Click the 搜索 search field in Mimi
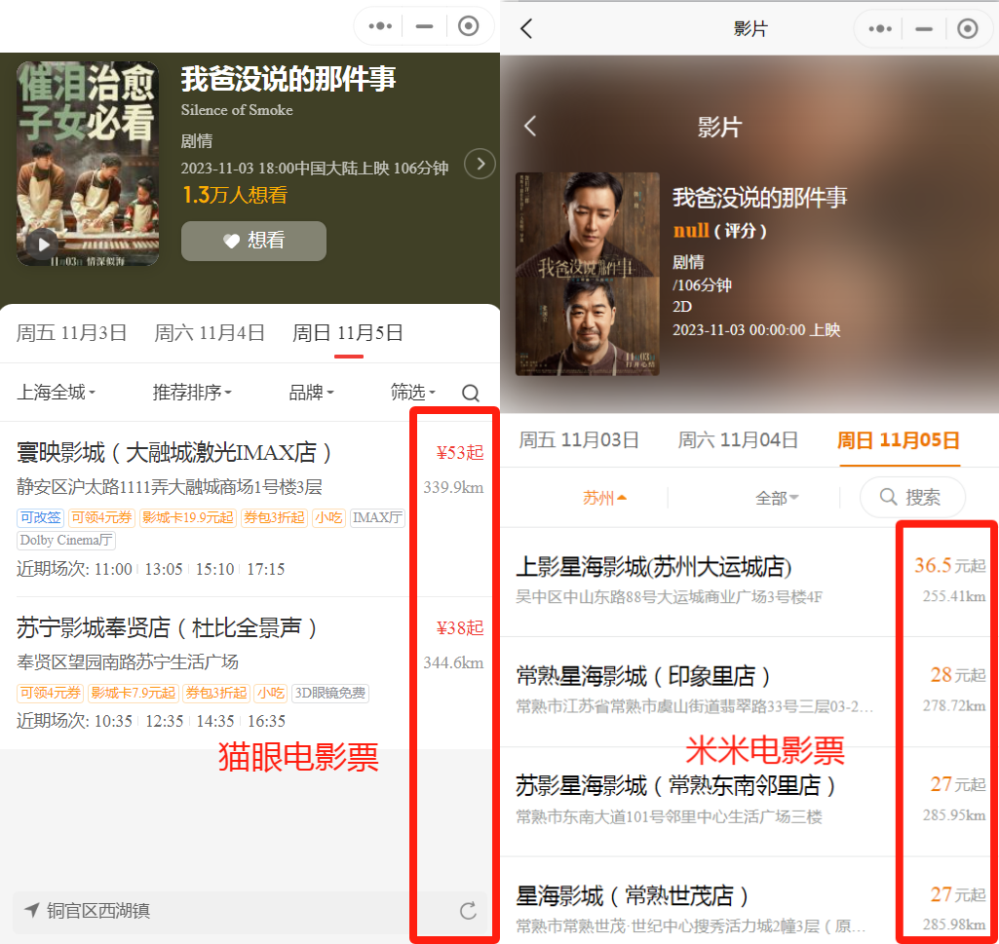999x944 pixels. pyautogui.click(x=912, y=498)
